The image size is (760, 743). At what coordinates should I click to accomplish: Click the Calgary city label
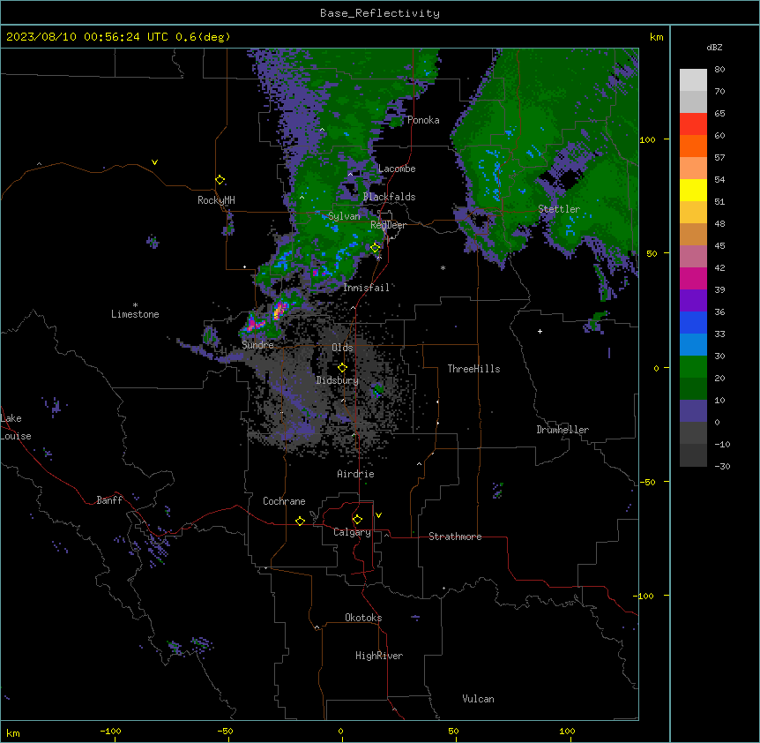[352, 532]
